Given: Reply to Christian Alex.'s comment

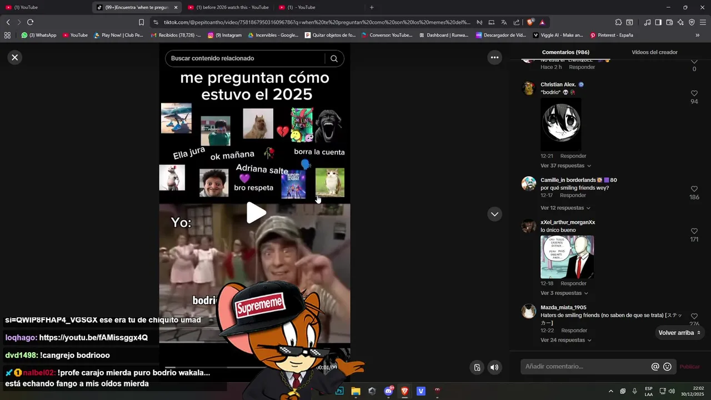Looking at the screenshot, I should tap(573, 156).
